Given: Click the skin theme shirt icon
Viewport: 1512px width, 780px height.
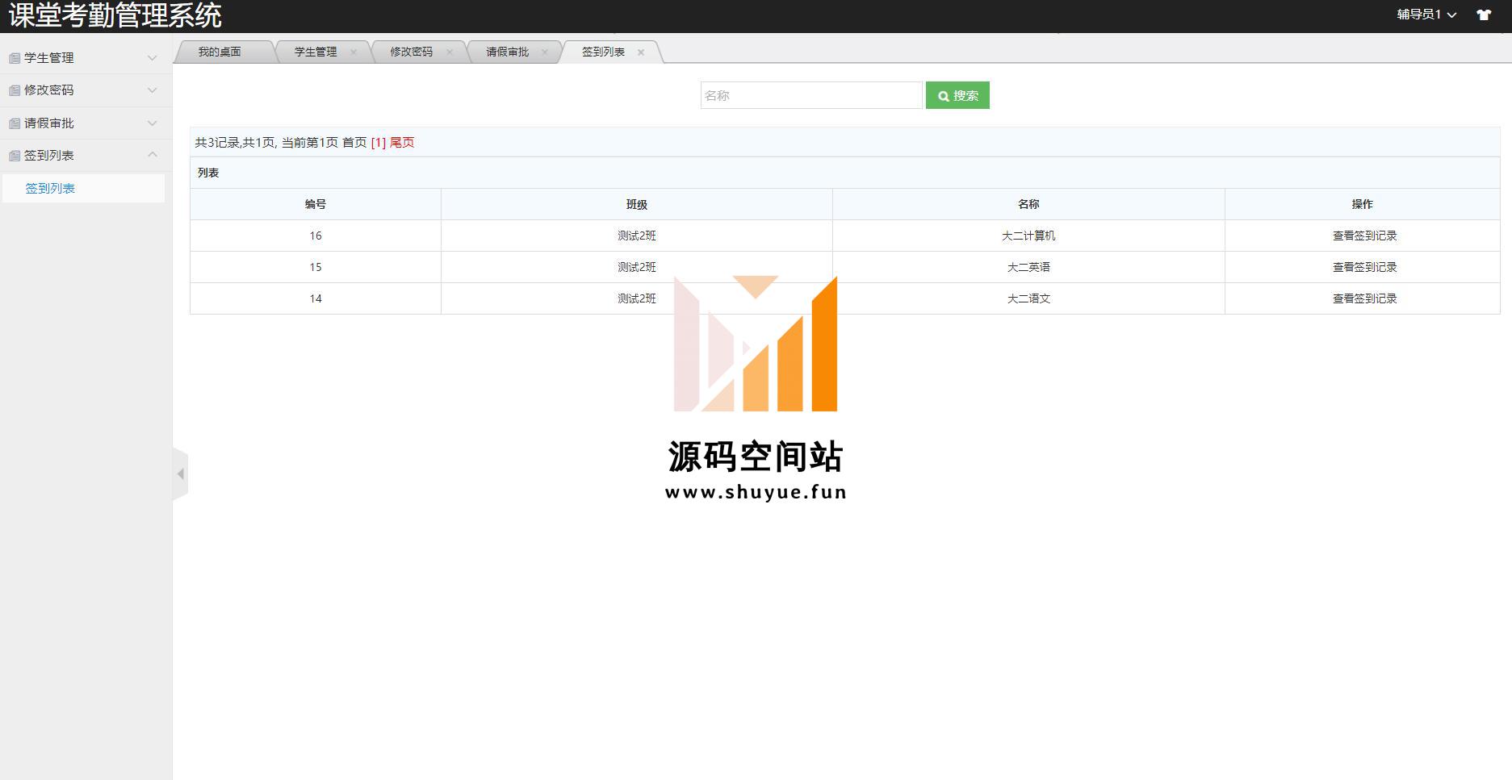Looking at the screenshot, I should click(1484, 15).
